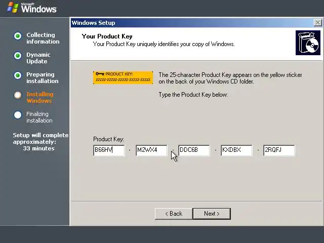Screen dimensions: 324x243
Task: Click the Microsoft Windows flag logo
Action: 13,8
